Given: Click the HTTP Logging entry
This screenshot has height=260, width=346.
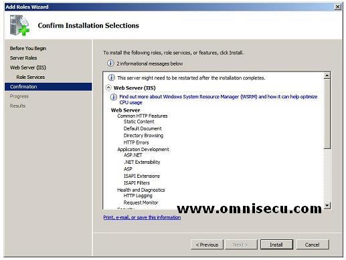Looking at the screenshot, I should click(x=138, y=196).
